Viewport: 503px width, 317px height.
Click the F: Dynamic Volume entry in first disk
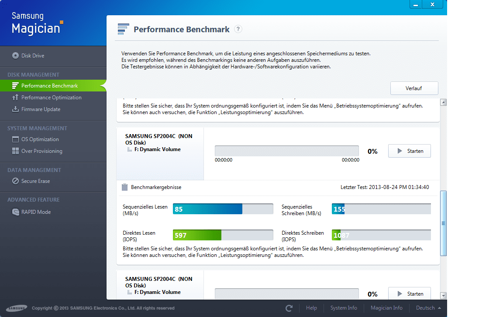click(157, 149)
